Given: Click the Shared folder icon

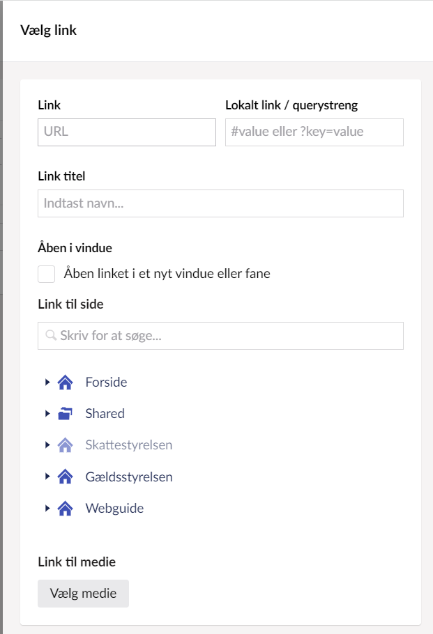Looking at the screenshot, I should coord(65,414).
